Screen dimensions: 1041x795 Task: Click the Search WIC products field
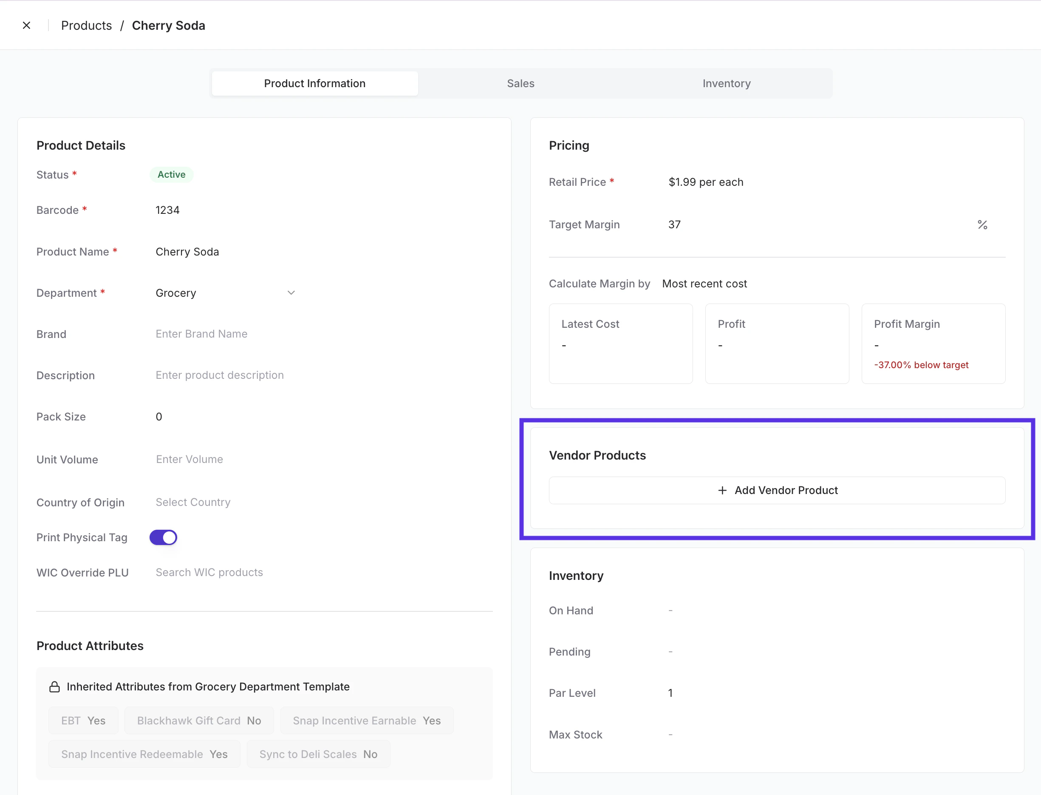coord(209,573)
